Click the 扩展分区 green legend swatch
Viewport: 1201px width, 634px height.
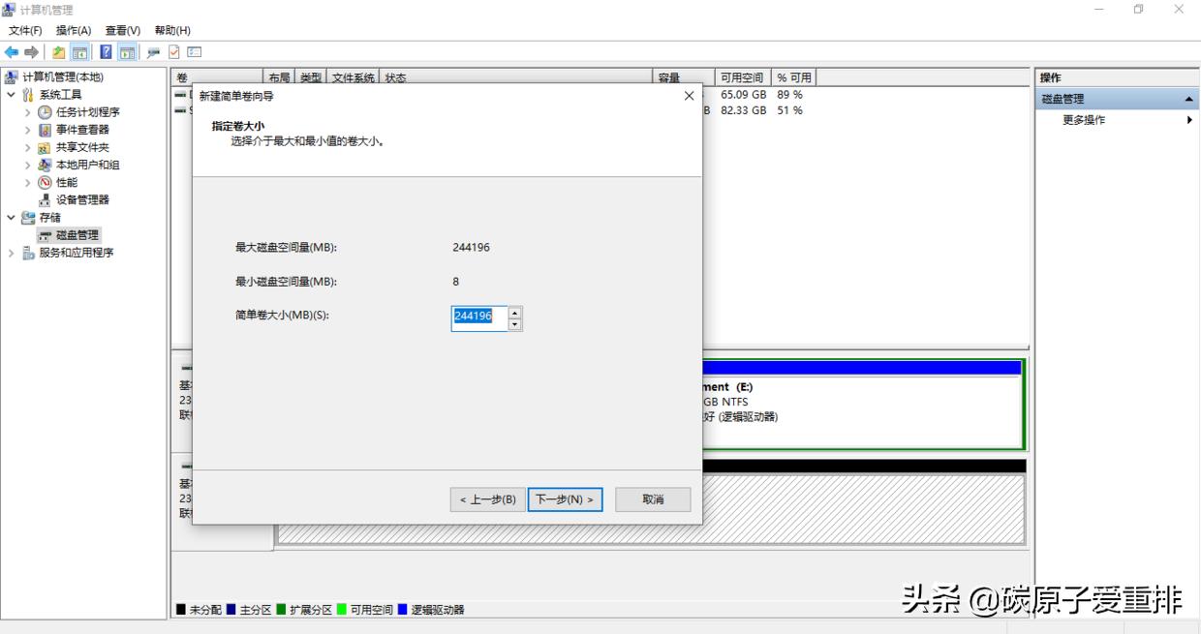282,610
